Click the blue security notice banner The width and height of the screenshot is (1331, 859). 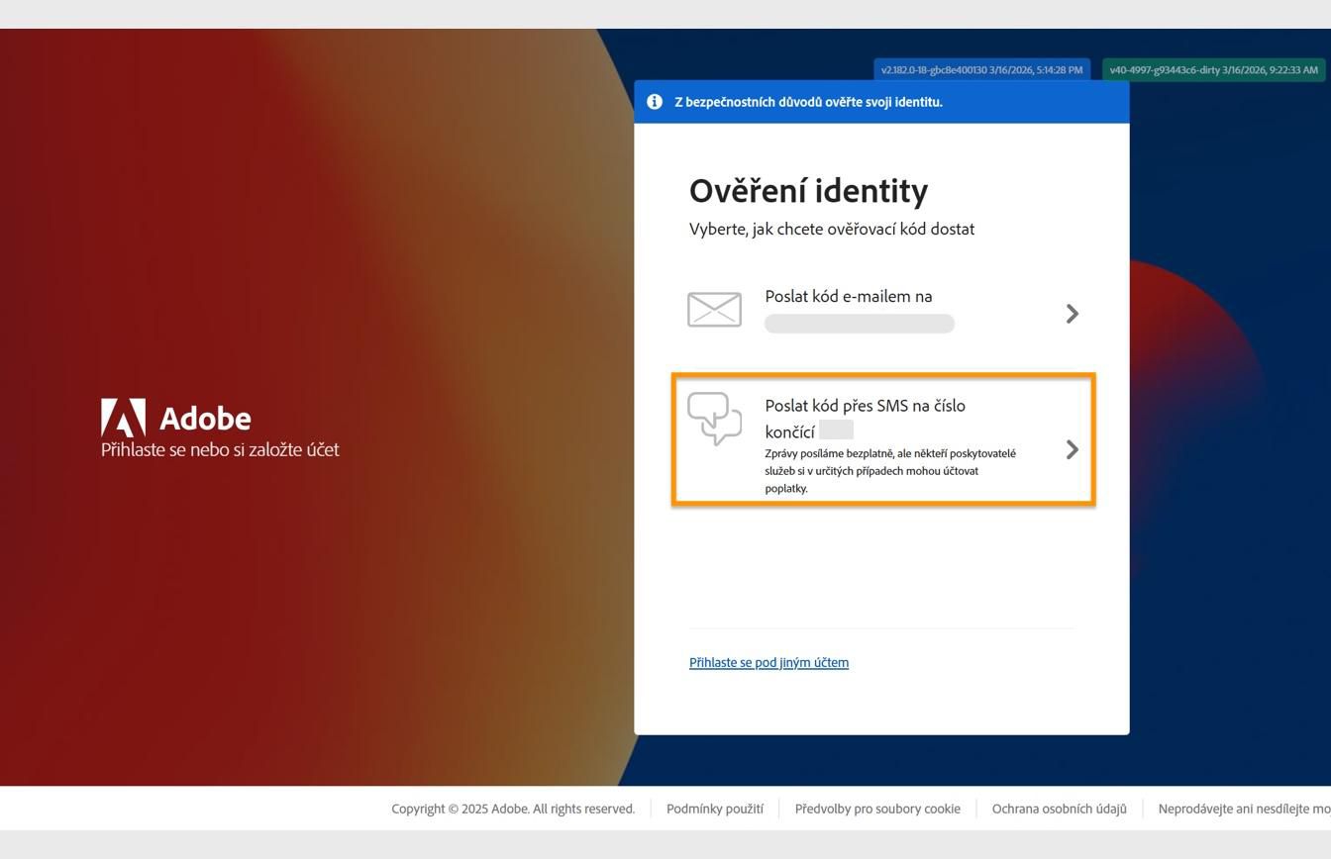coord(881,101)
